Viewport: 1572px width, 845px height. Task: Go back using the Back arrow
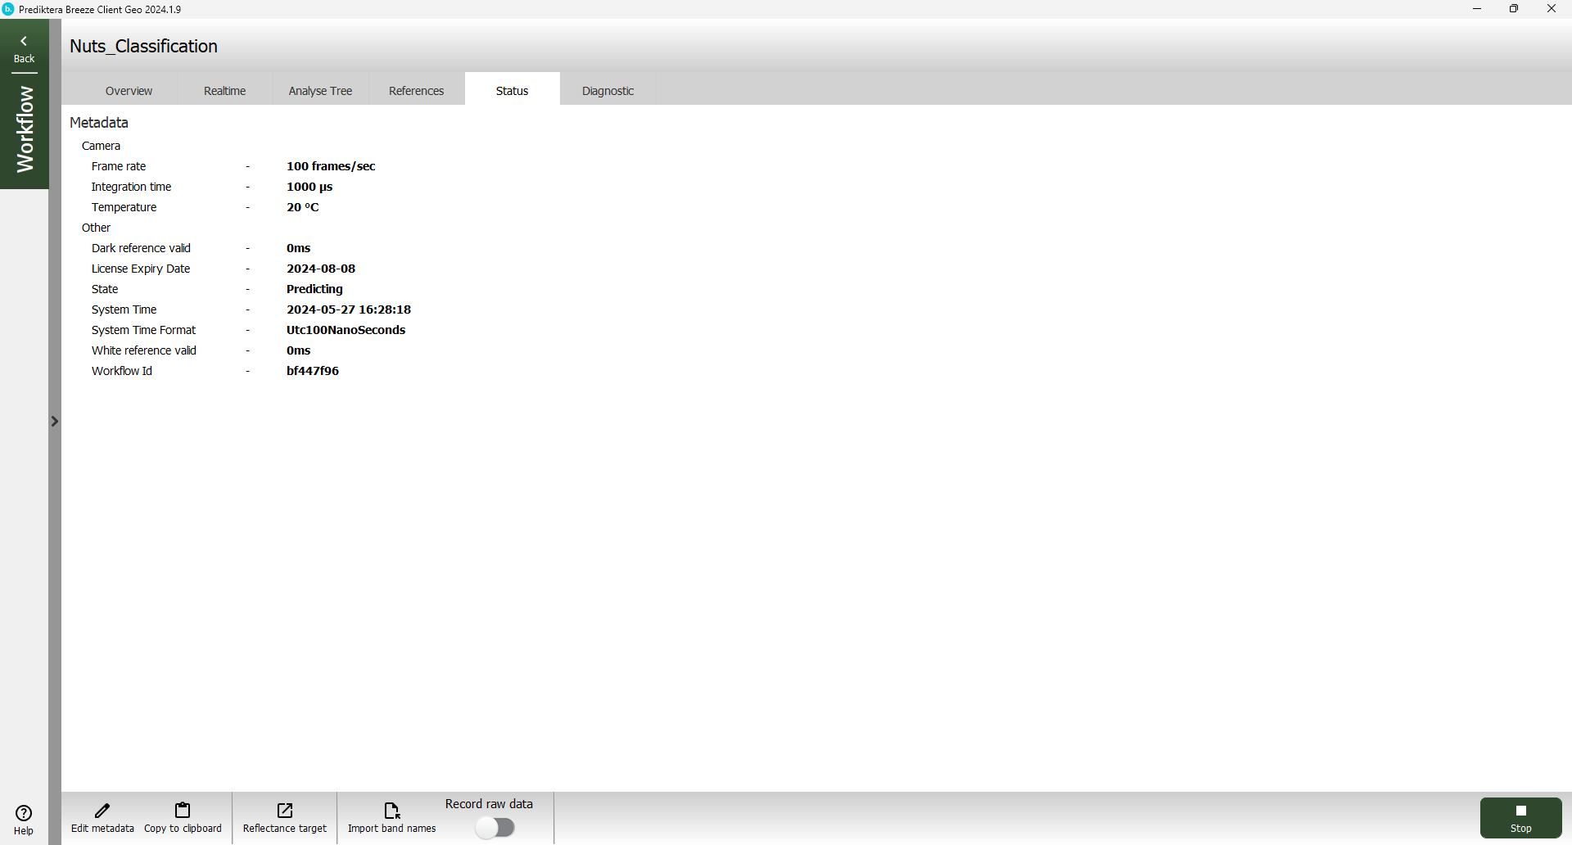click(x=24, y=41)
